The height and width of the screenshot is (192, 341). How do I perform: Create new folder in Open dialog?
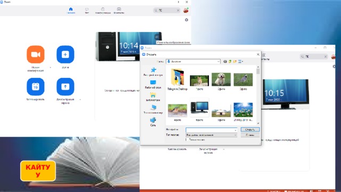(x=234, y=62)
